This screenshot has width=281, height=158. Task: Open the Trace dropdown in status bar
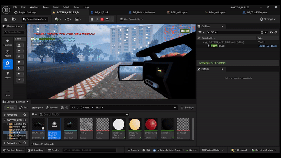click(x=133, y=150)
